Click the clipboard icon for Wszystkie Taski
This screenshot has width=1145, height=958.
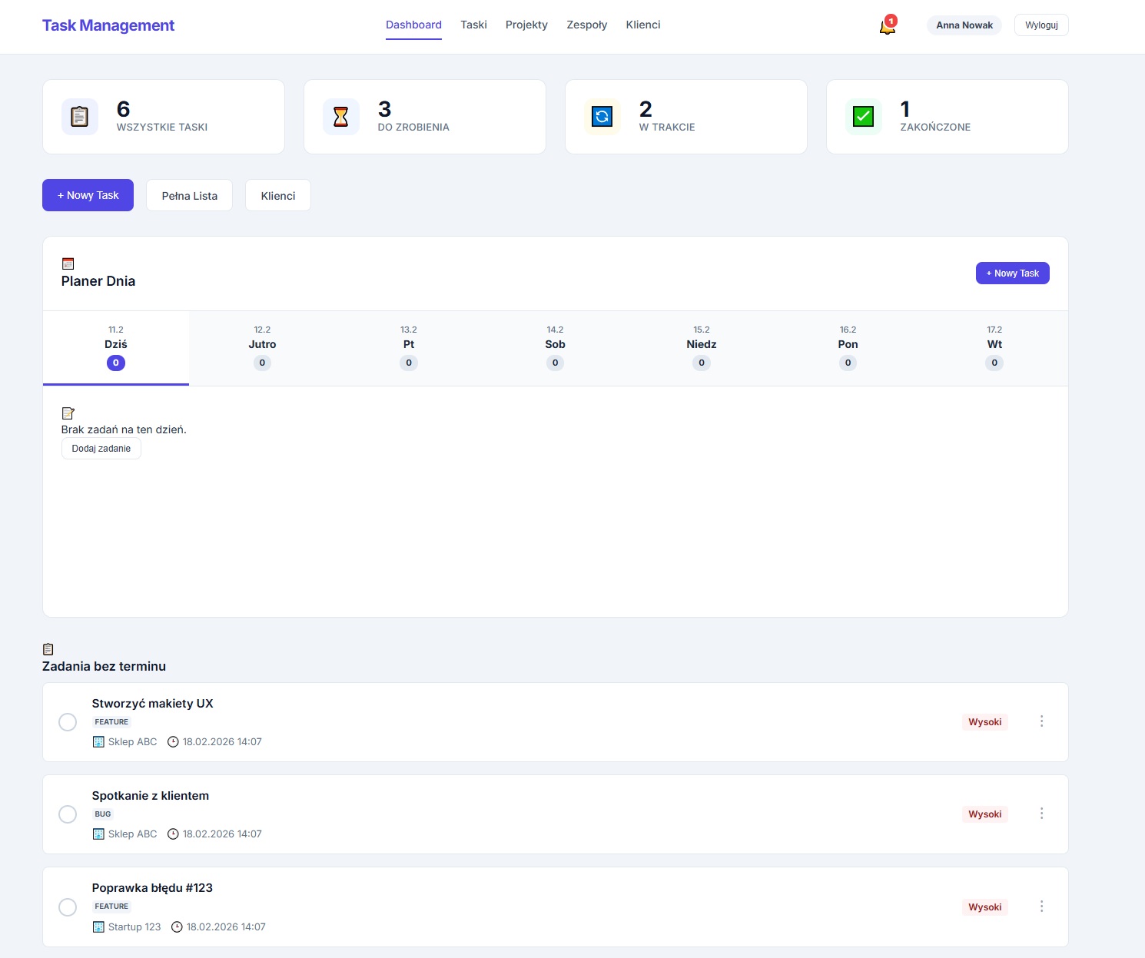pyautogui.click(x=80, y=117)
